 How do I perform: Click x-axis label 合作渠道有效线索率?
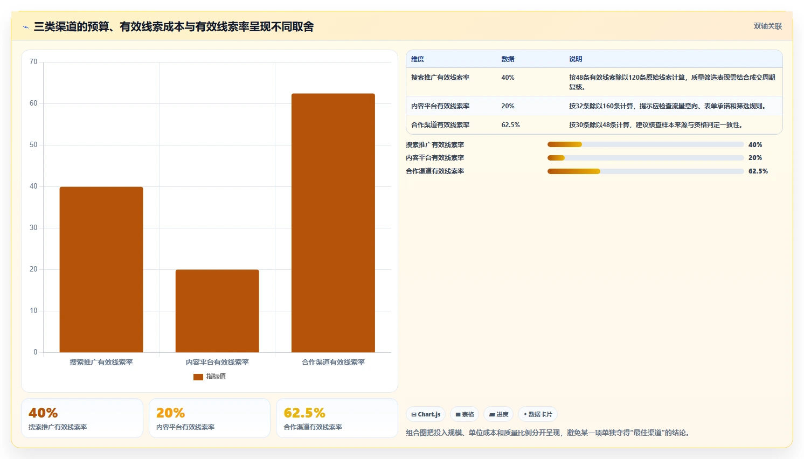click(333, 362)
